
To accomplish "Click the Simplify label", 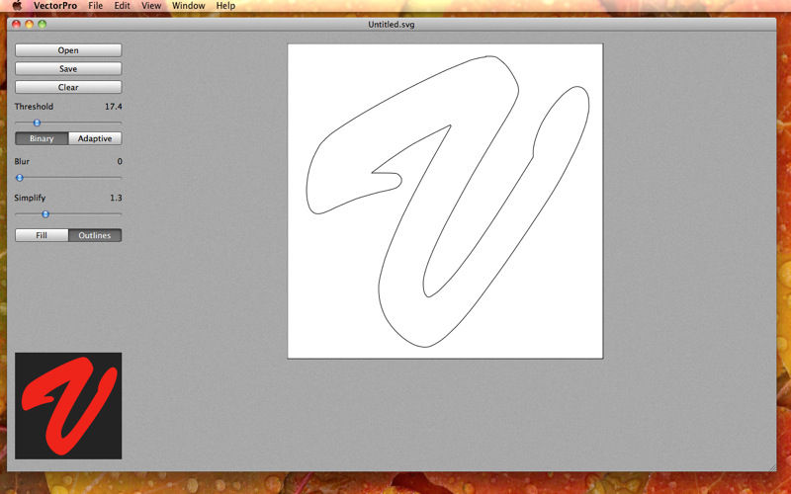I will click(30, 198).
